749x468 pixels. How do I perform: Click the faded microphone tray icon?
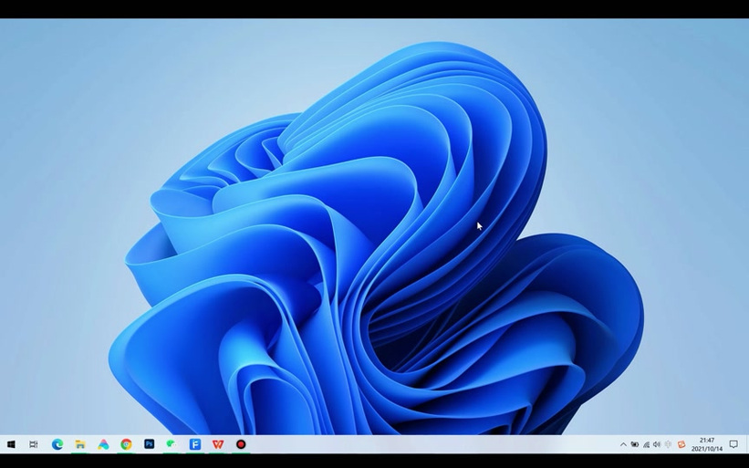tap(669, 444)
